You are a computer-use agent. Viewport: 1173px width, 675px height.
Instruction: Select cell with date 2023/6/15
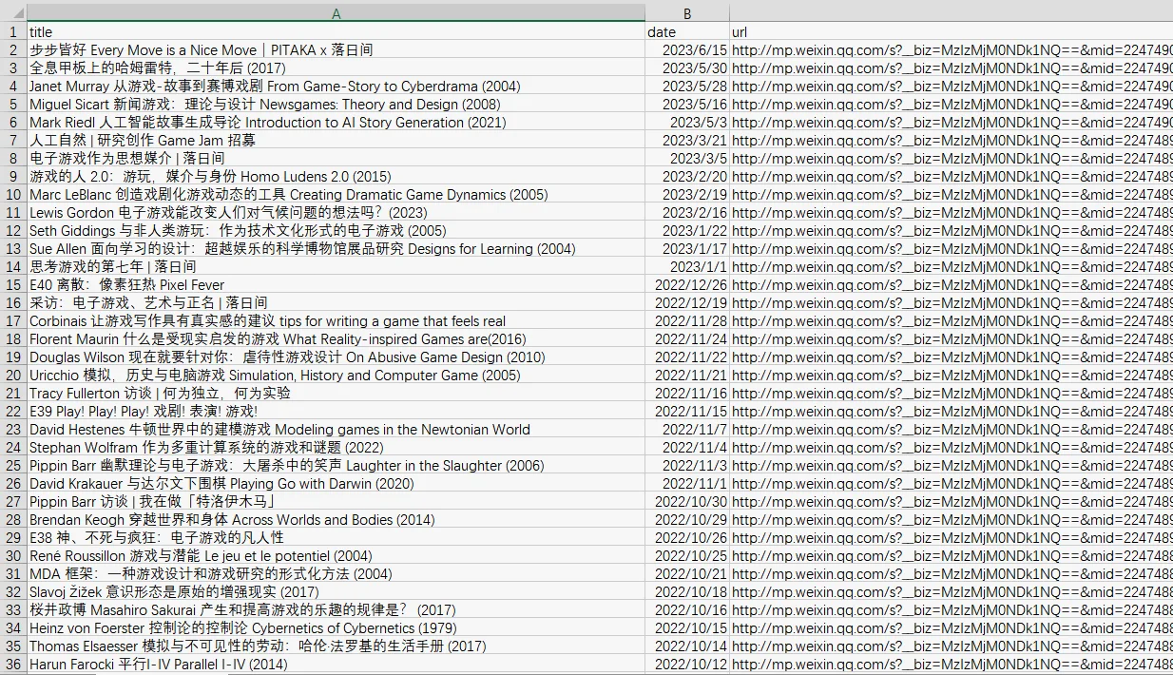point(687,49)
